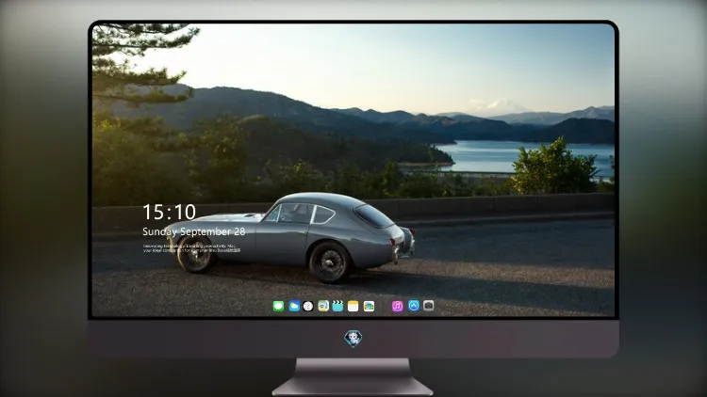
Task: Click the 15:10 clock display
Action: [x=169, y=212]
